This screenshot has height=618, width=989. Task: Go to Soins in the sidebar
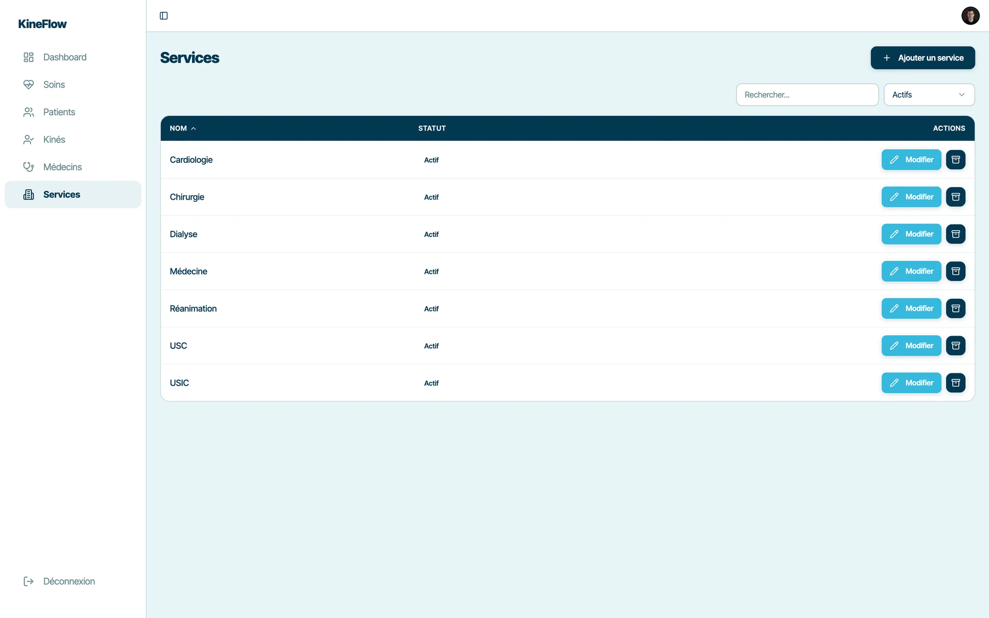(x=73, y=84)
